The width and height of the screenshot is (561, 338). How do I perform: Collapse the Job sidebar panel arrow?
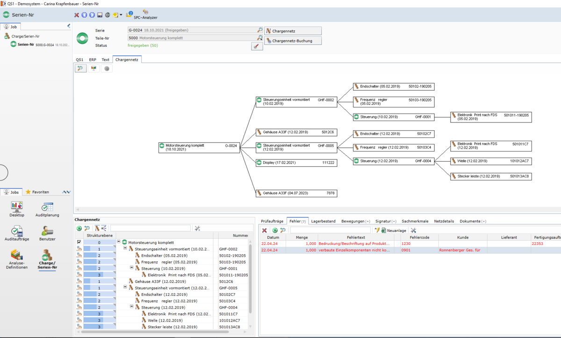click(x=69, y=26)
